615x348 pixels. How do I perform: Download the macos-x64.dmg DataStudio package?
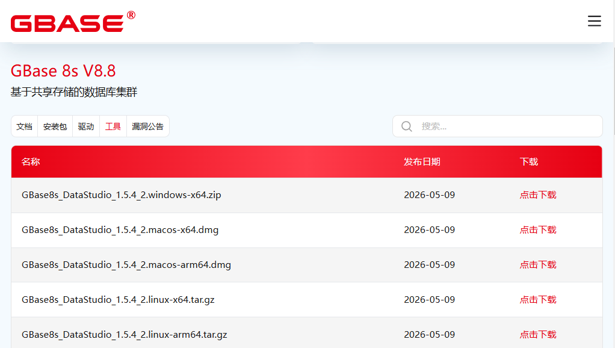tap(538, 230)
